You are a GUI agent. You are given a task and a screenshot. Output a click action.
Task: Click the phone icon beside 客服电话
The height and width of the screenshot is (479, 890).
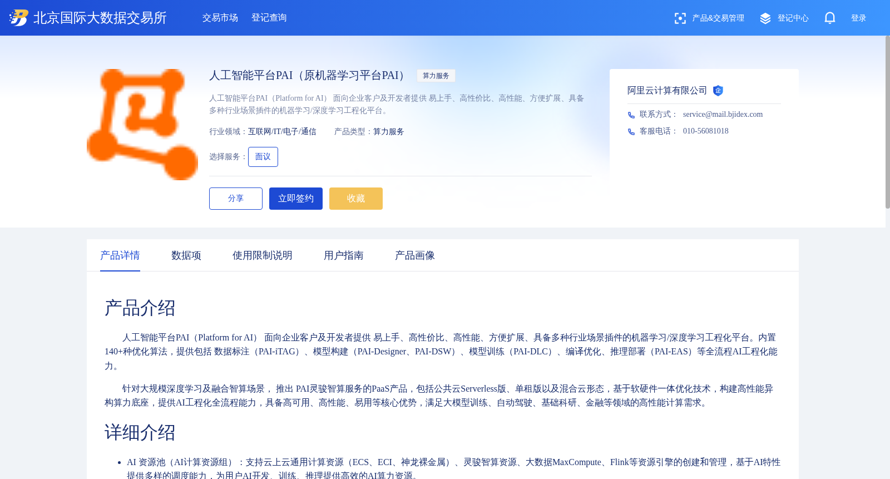click(x=631, y=132)
